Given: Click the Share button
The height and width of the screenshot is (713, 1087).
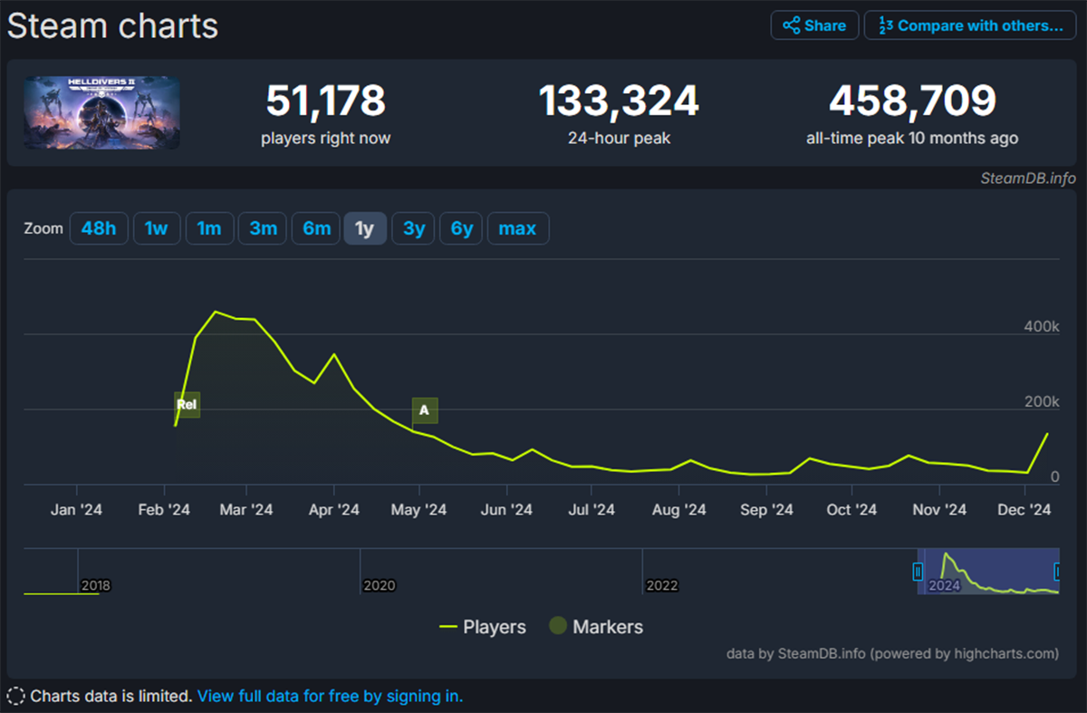Looking at the screenshot, I should coord(813,25).
